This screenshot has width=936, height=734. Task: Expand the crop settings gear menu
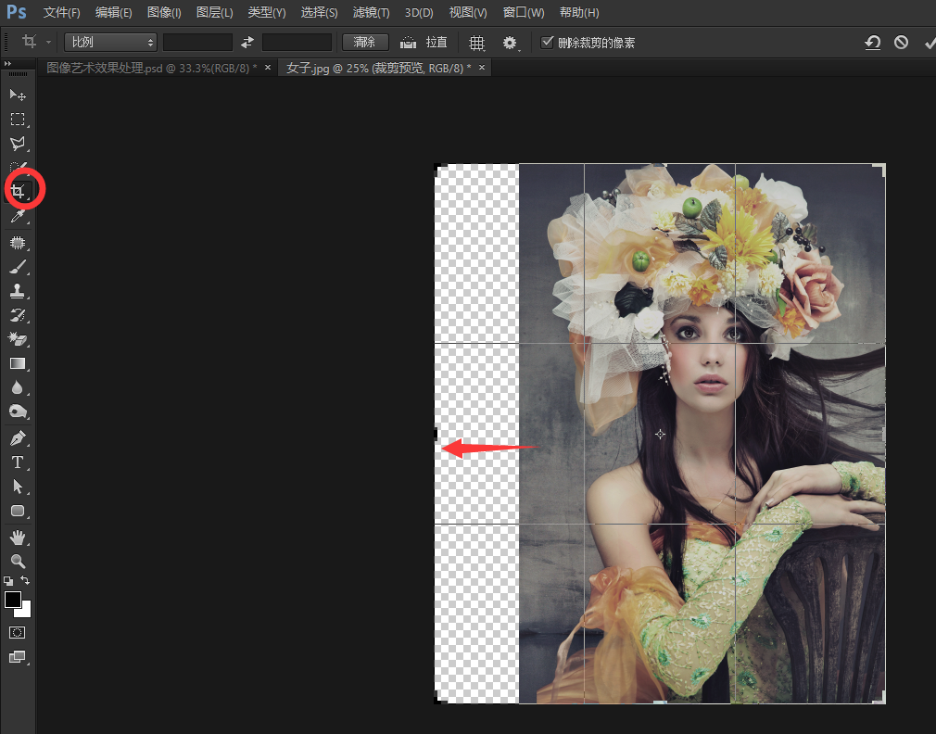point(510,43)
